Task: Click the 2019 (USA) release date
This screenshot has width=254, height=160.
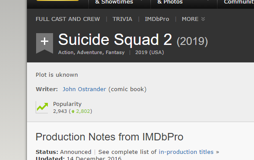Action: pos(150,52)
